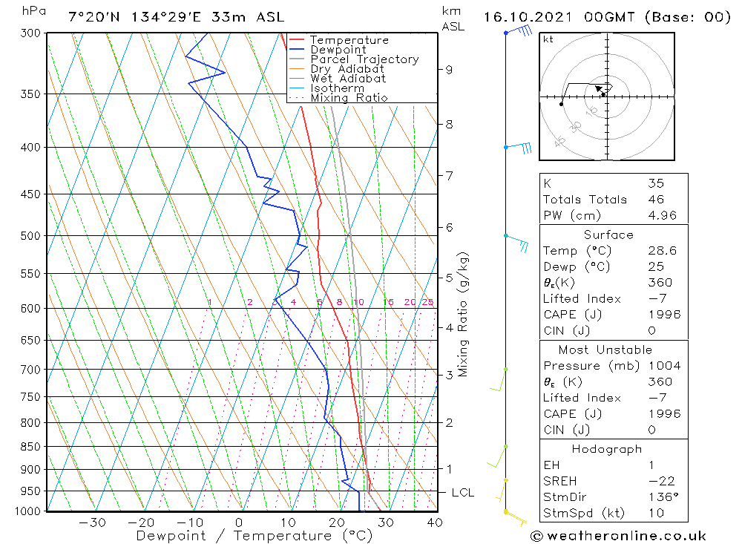Click the green wind barb at 700 hPa
742x544 pixels.
(499, 379)
